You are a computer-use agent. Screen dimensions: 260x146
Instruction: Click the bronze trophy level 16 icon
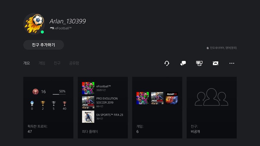tap(35, 92)
